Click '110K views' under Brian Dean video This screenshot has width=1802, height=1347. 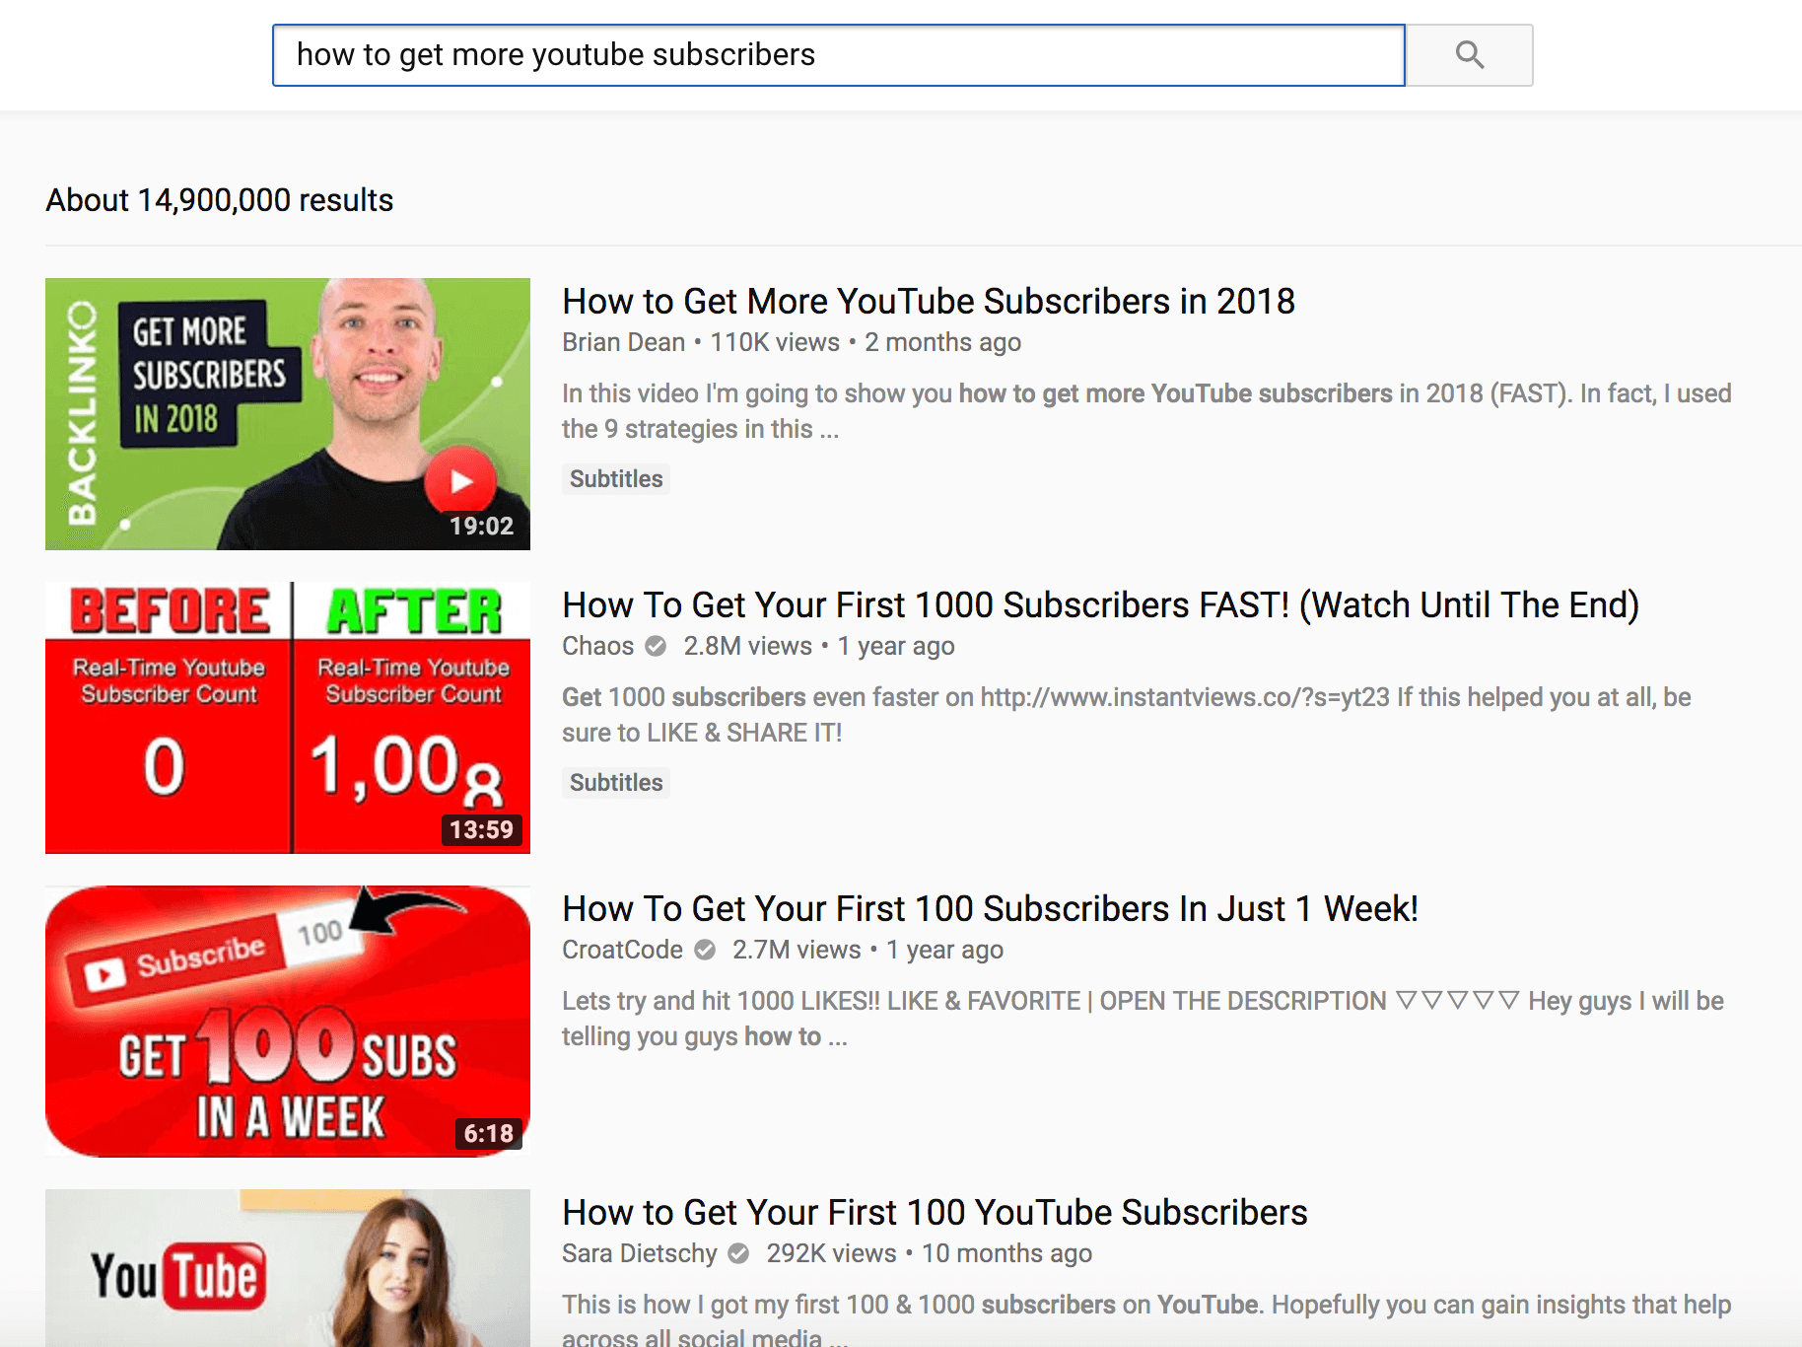tap(775, 342)
